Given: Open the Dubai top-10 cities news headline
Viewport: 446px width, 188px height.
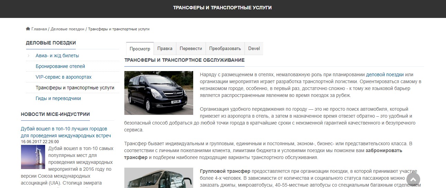Looking at the screenshot, I should coord(66,132).
